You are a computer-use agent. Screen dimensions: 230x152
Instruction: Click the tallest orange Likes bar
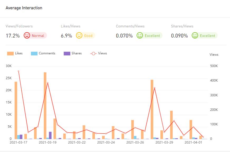click(45, 106)
